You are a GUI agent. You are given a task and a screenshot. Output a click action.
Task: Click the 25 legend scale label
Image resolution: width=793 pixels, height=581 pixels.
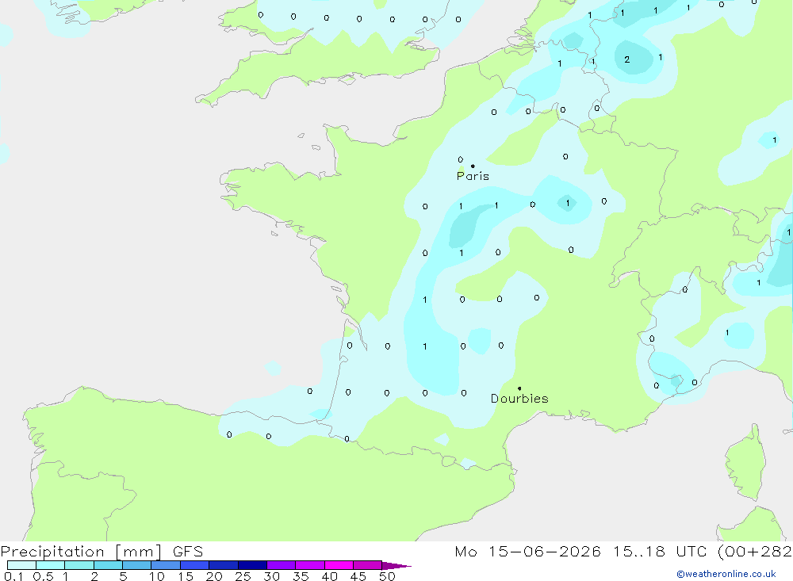point(243,576)
